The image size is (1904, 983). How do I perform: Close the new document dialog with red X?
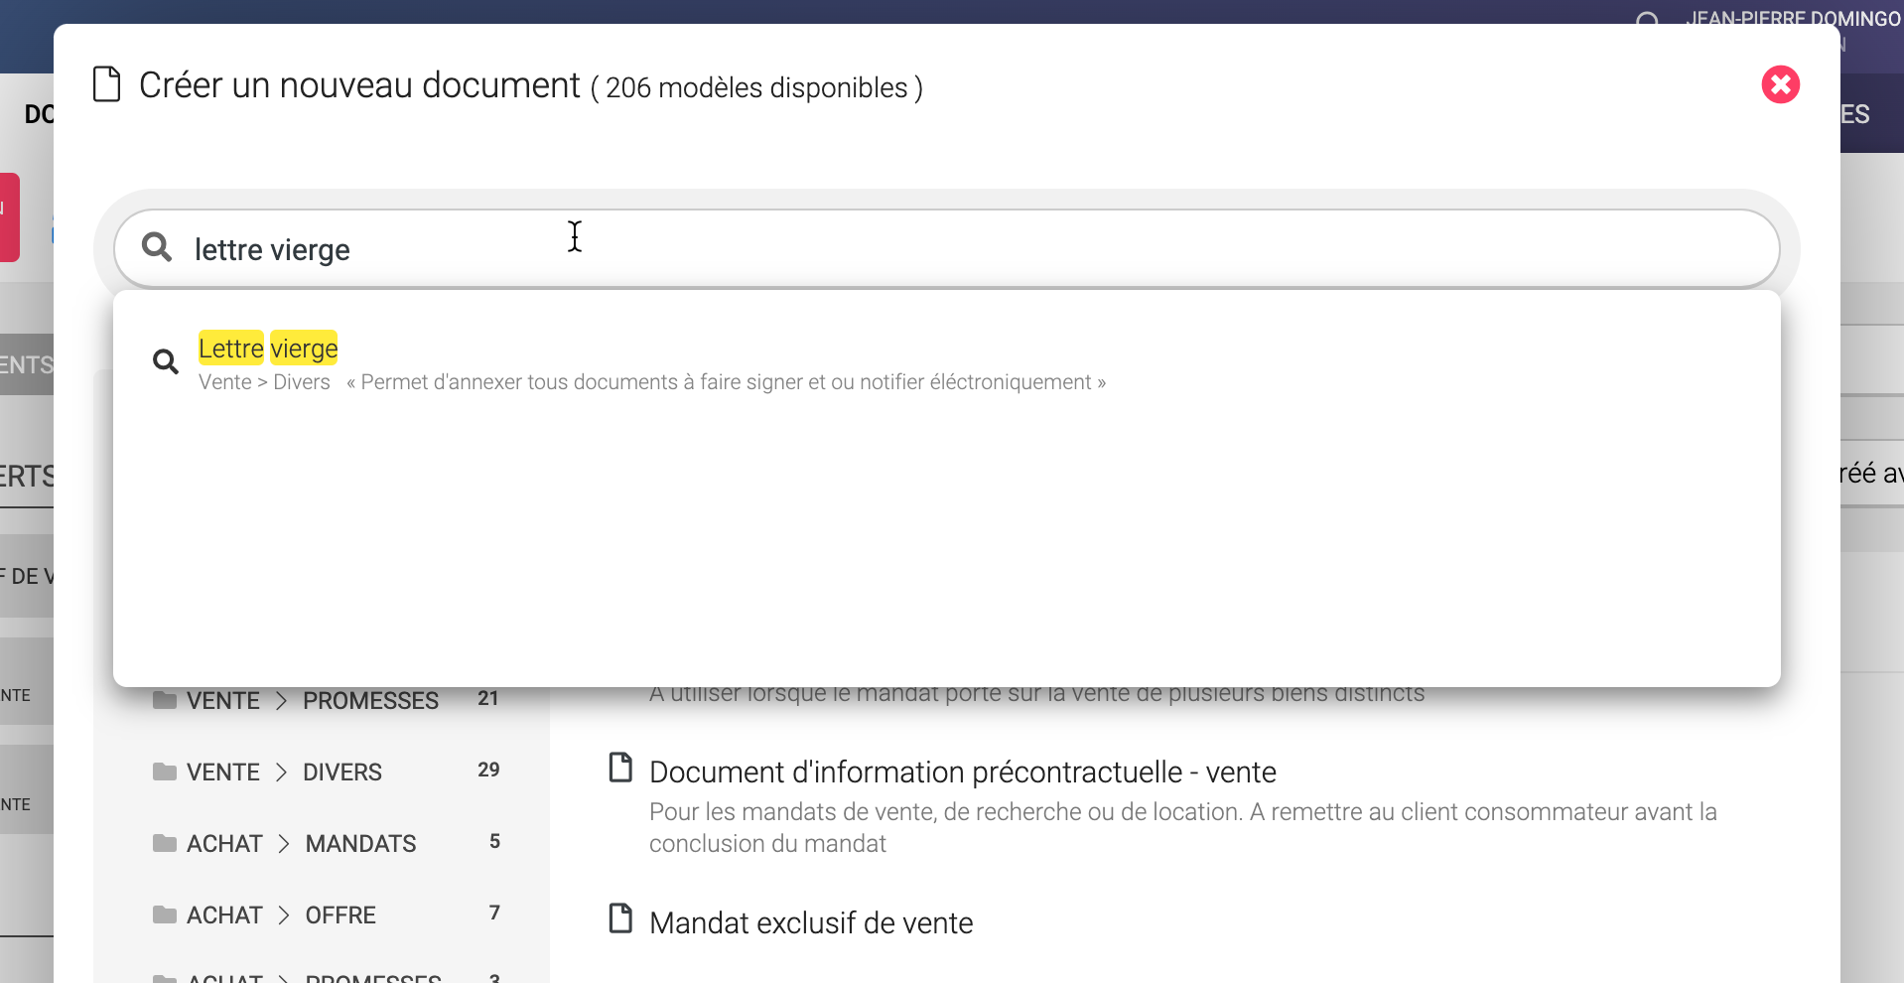tap(1780, 84)
